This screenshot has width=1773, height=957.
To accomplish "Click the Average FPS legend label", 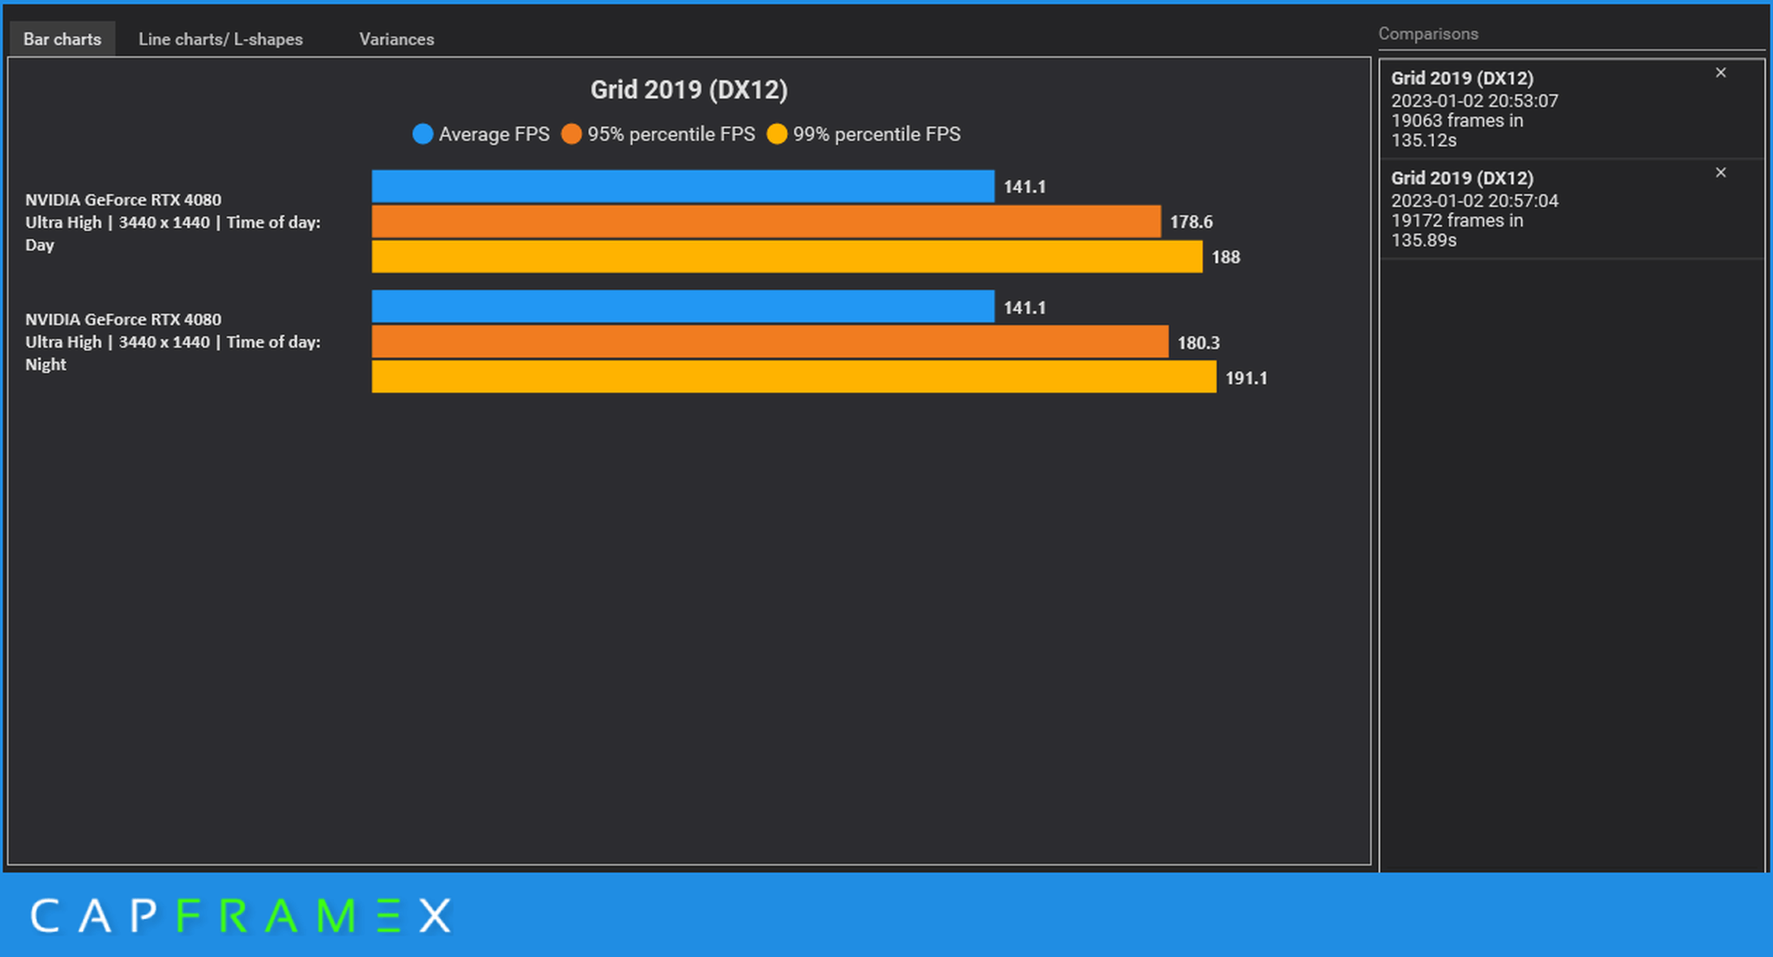I will pos(494,134).
